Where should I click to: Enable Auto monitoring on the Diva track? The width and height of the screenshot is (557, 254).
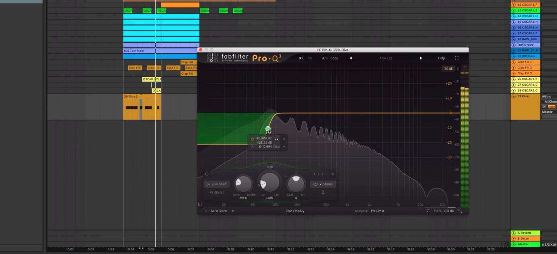tap(551, 107)
